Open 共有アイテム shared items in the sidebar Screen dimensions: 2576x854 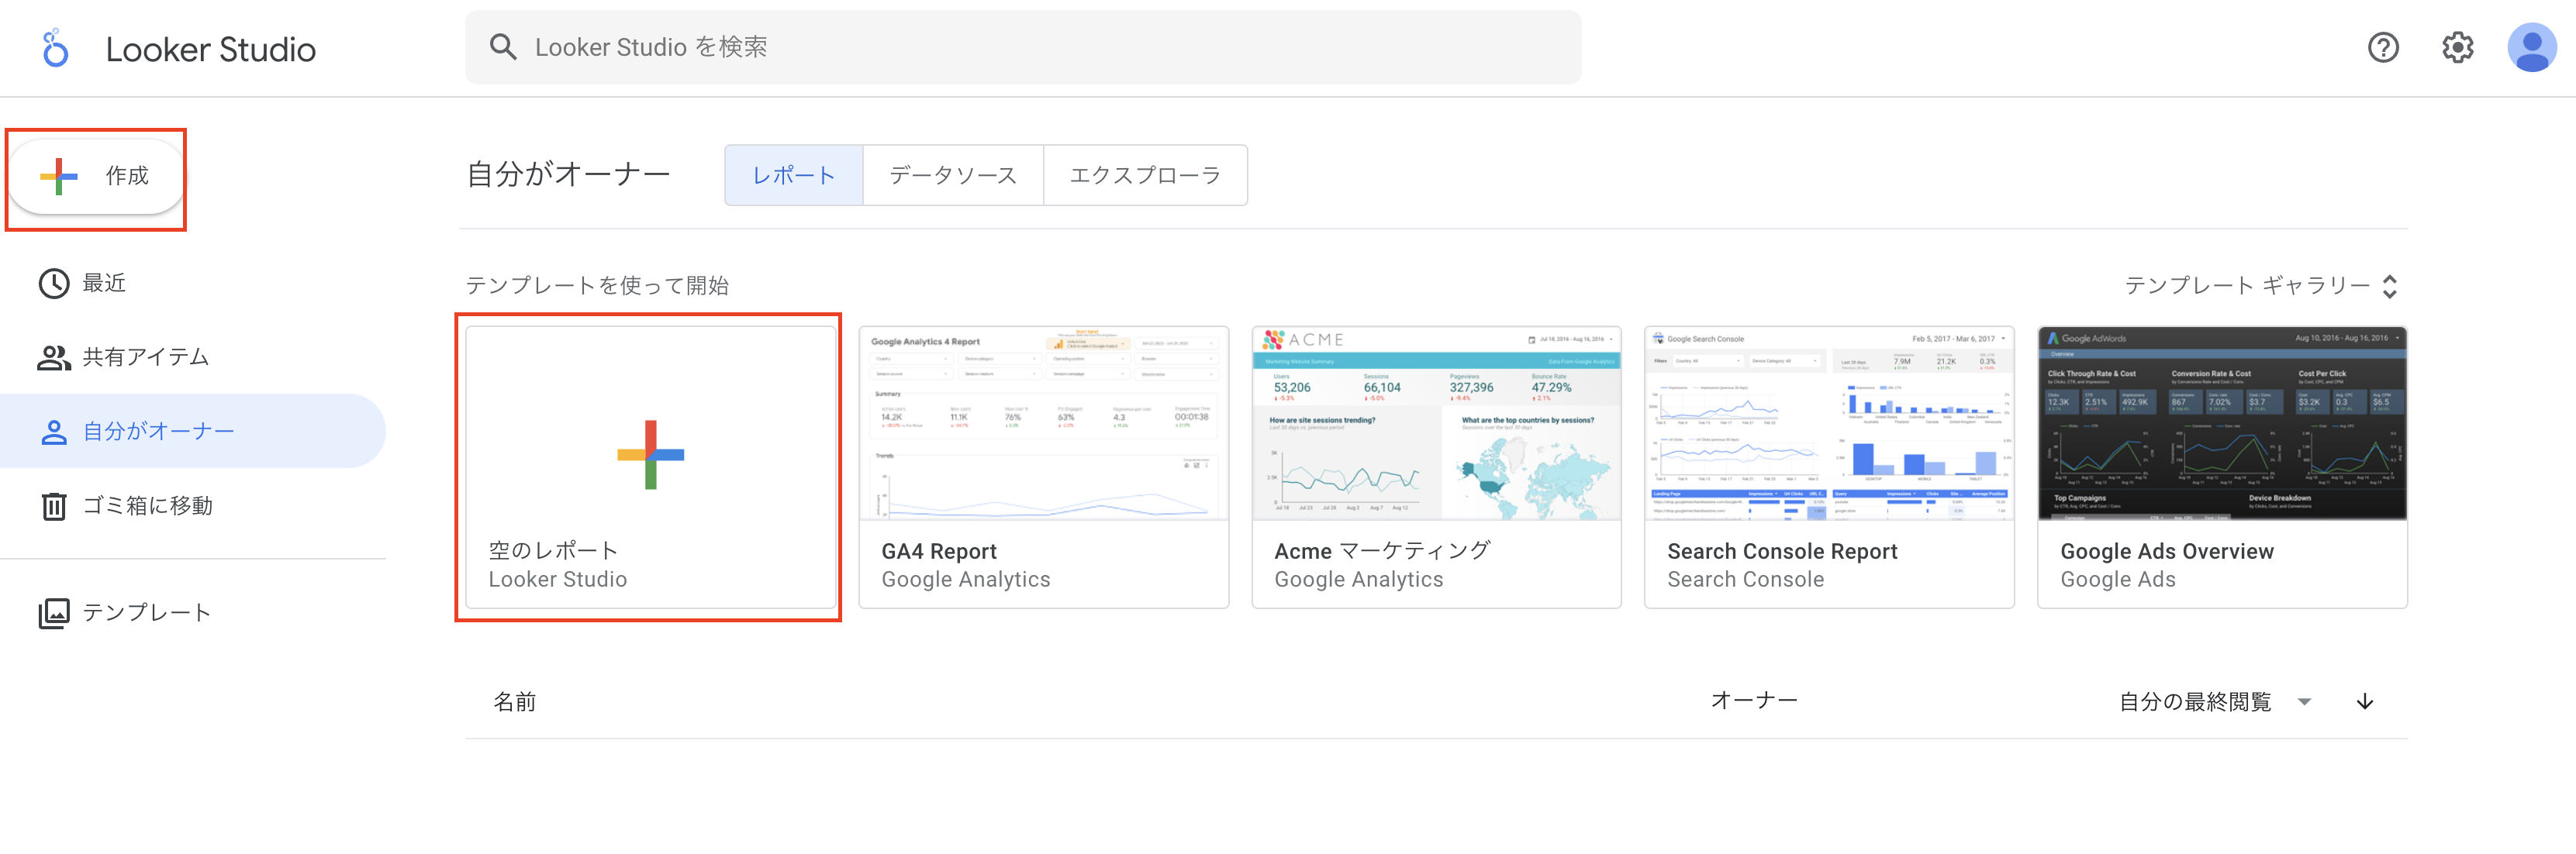tap(145, 357)
